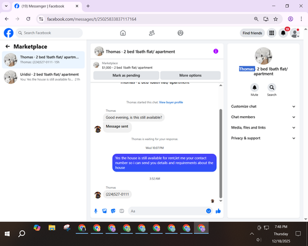Image resolution: width=308 pixels, height=246 pixels.
Task: Bookmark this page with the star
Action: (275, 19)
